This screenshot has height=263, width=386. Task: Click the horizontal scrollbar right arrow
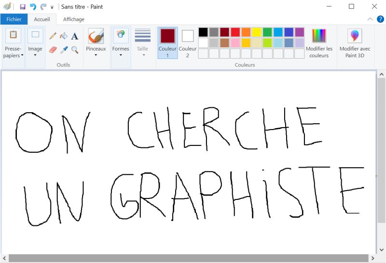tap(372, 258)
